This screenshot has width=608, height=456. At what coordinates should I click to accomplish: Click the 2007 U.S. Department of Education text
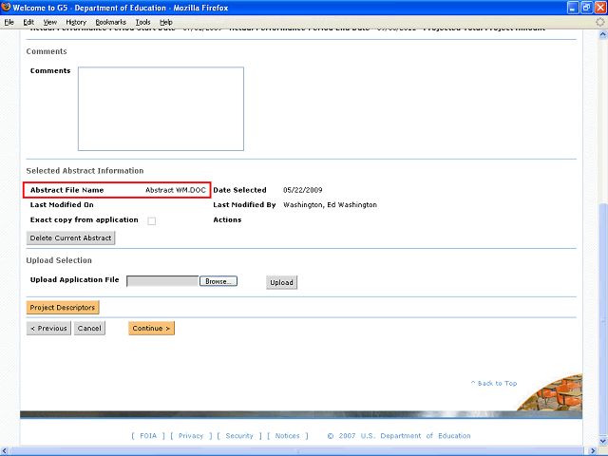tap(405, 436)
